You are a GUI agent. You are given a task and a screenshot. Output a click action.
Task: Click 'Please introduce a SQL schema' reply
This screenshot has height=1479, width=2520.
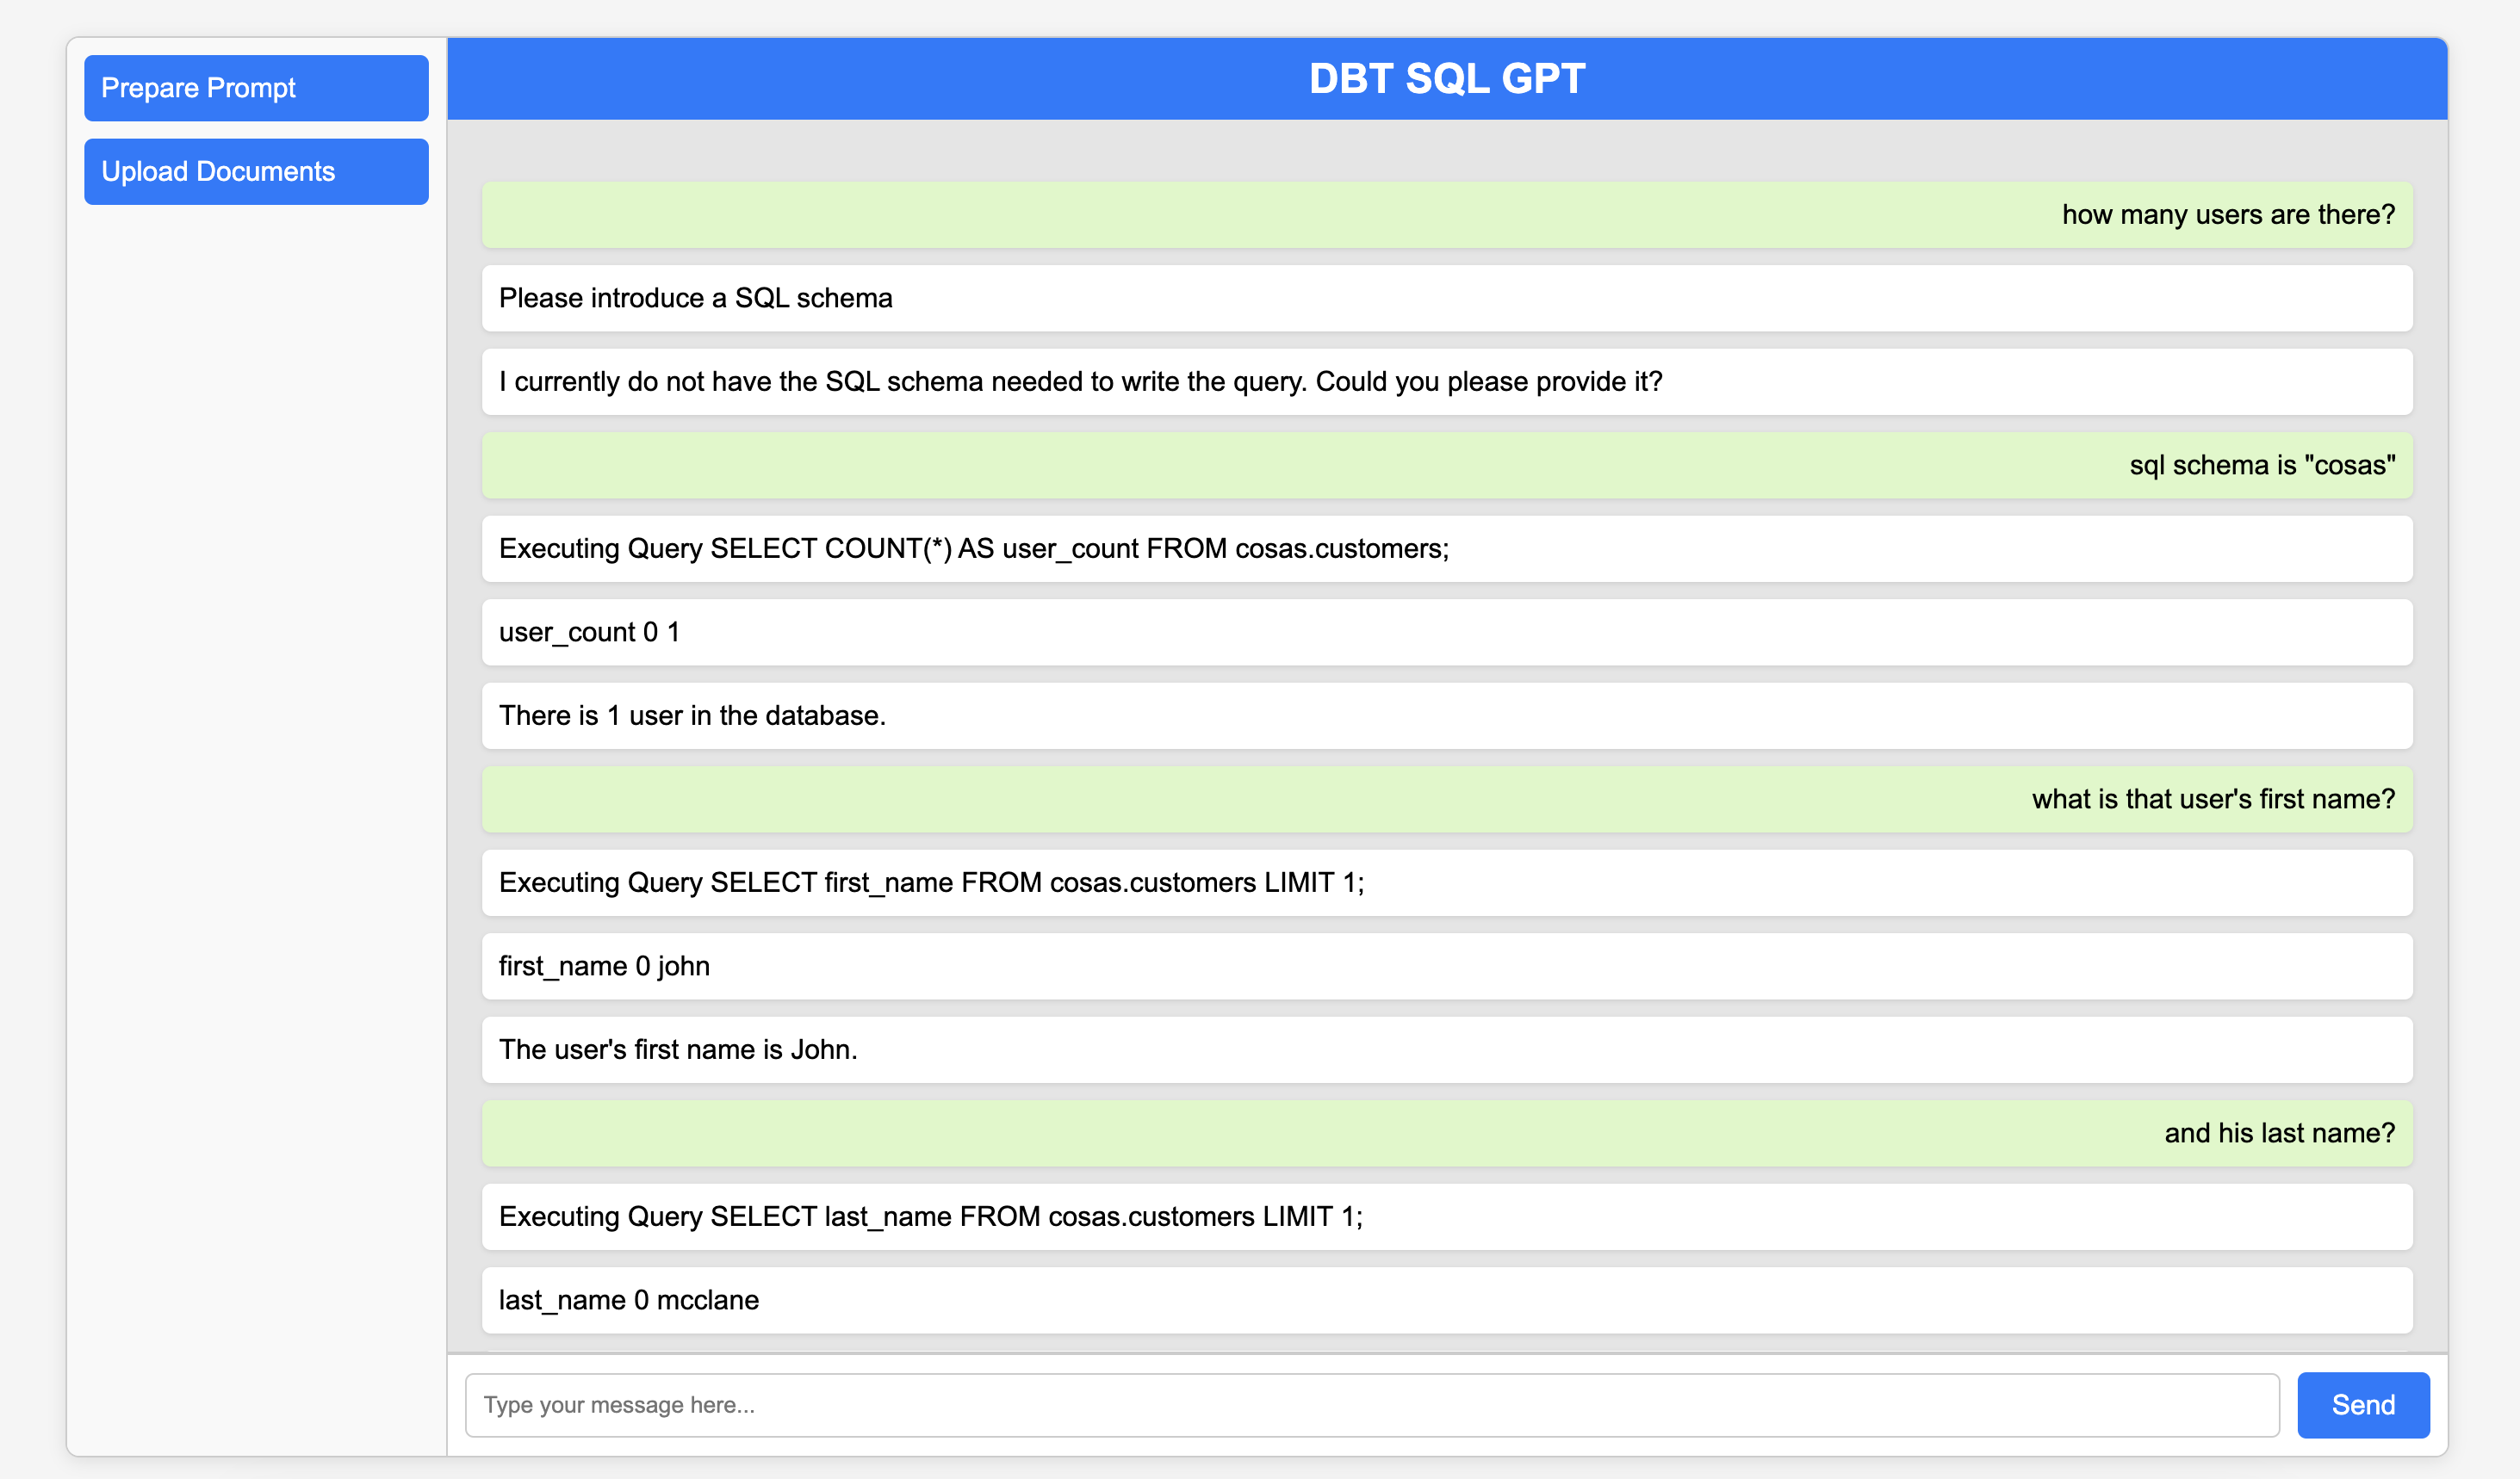pos(696,299)
